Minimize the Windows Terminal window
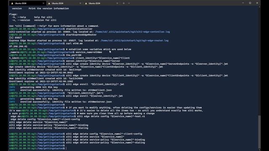 coord(243,3)
